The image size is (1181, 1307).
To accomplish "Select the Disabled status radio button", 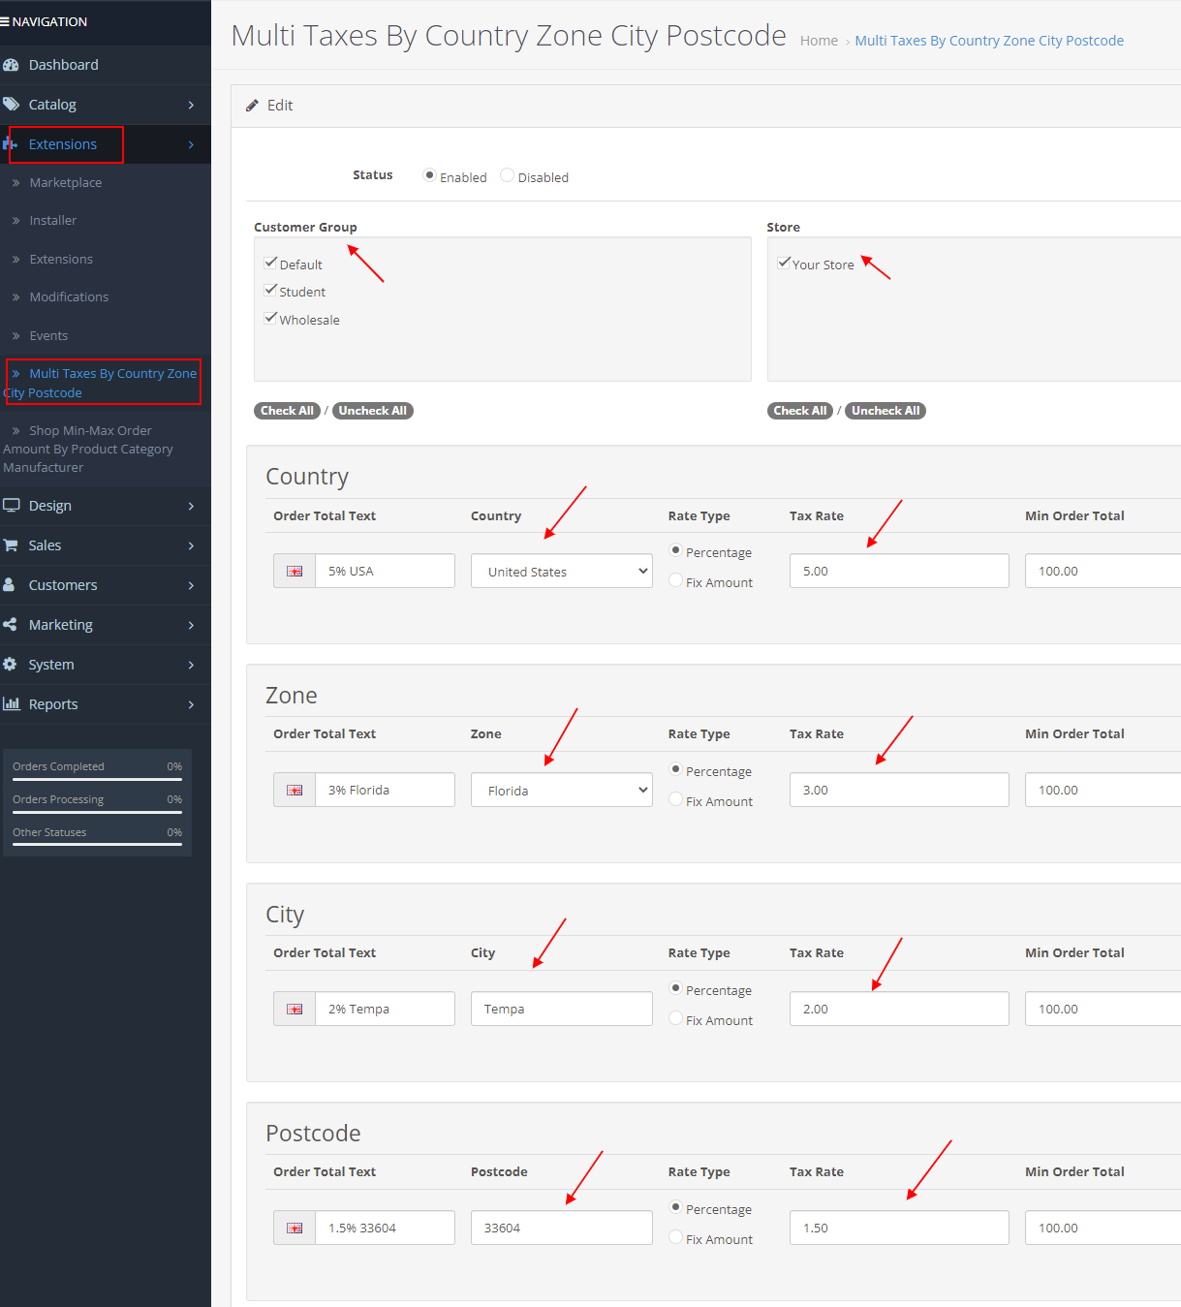I will point(507,175).
